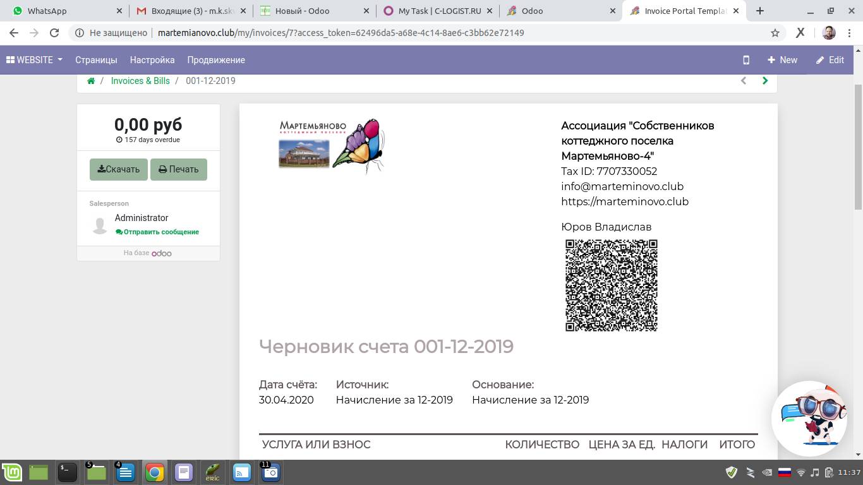Go to previous invoice arrow
The image size is (863, 485).
(x=744, y=81)
